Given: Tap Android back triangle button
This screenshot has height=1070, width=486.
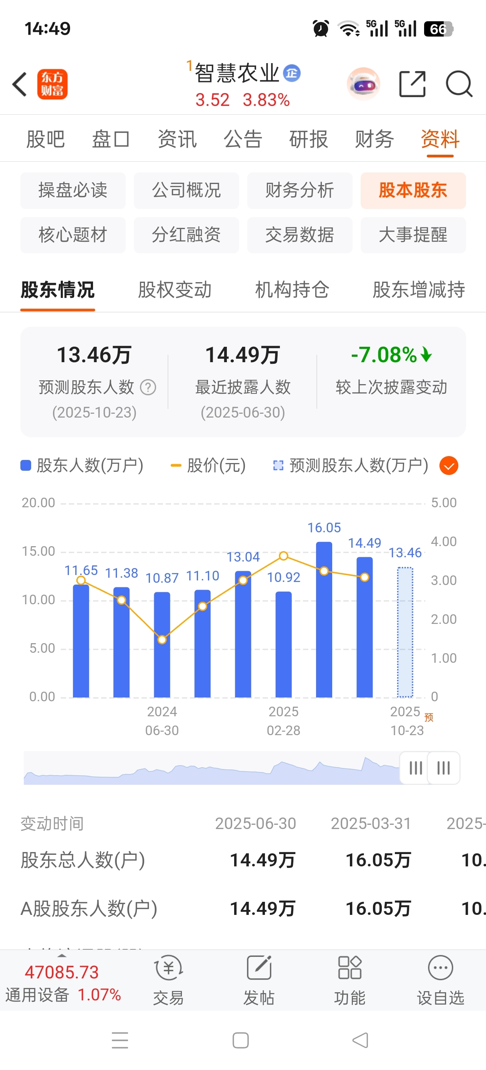Looking at the screenshot, I should point(360,1040).
